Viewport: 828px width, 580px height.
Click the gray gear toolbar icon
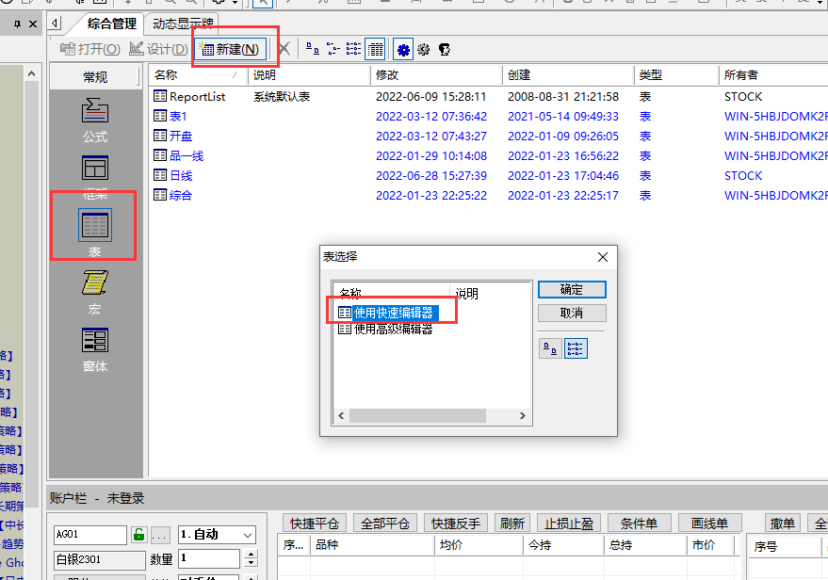[424, 50]
